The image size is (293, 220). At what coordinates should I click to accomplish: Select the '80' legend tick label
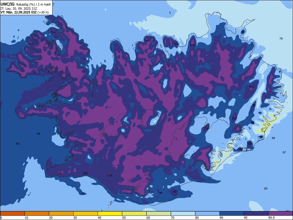point(197,218)
